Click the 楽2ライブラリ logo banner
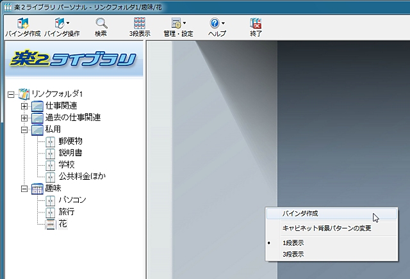 click(x=74, y=60)
